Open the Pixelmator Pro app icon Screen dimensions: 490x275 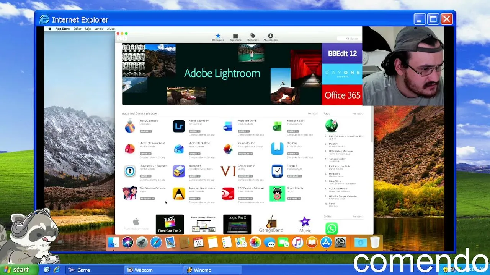point(228,149)
